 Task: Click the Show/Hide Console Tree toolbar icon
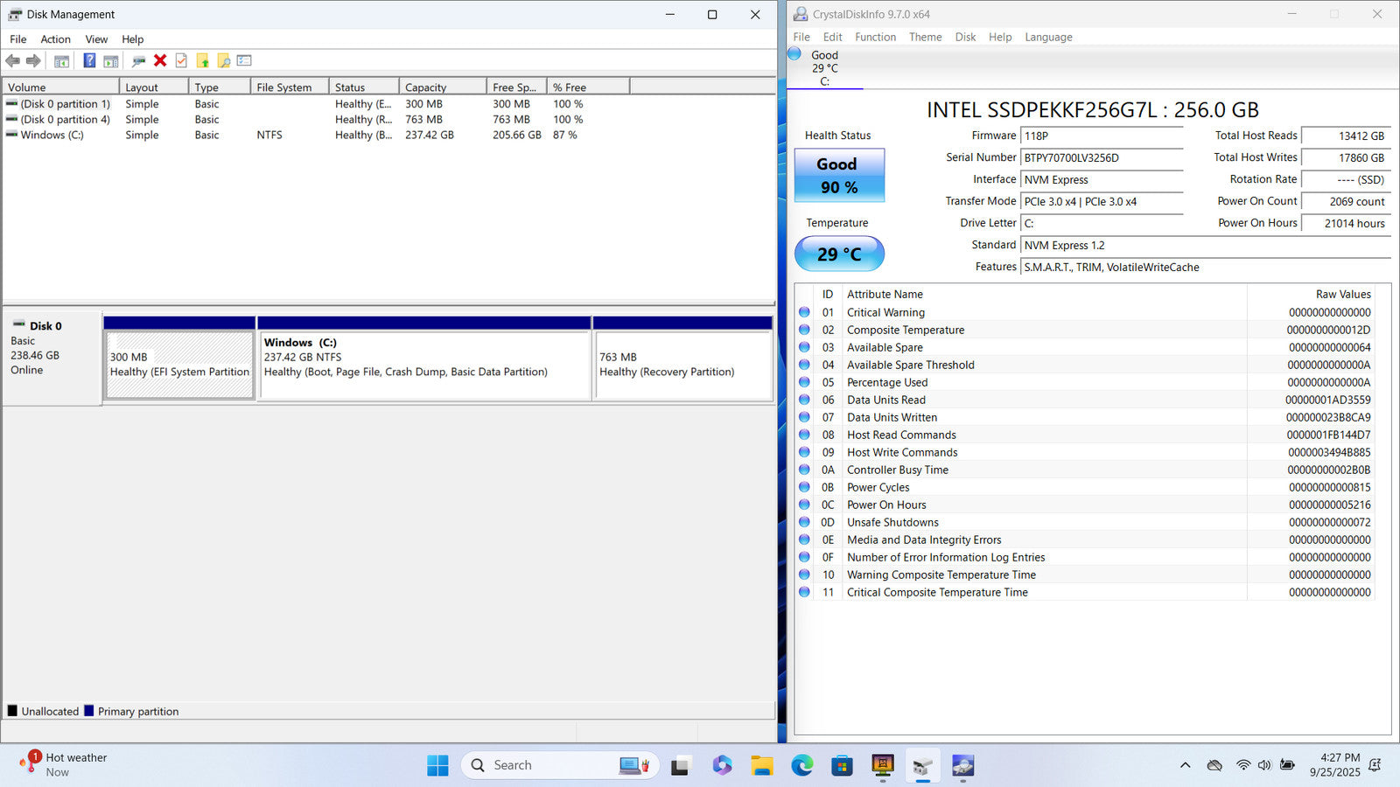61,61
